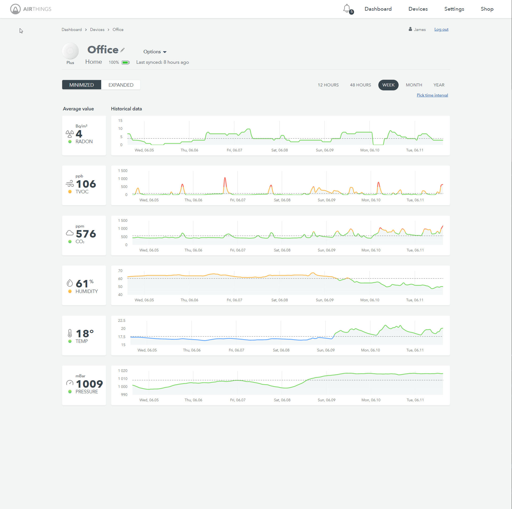Image resolution: width=512 pixels, height=509 pixels.
Task: Click the notifications bell icon
Action: coord(347,9)
